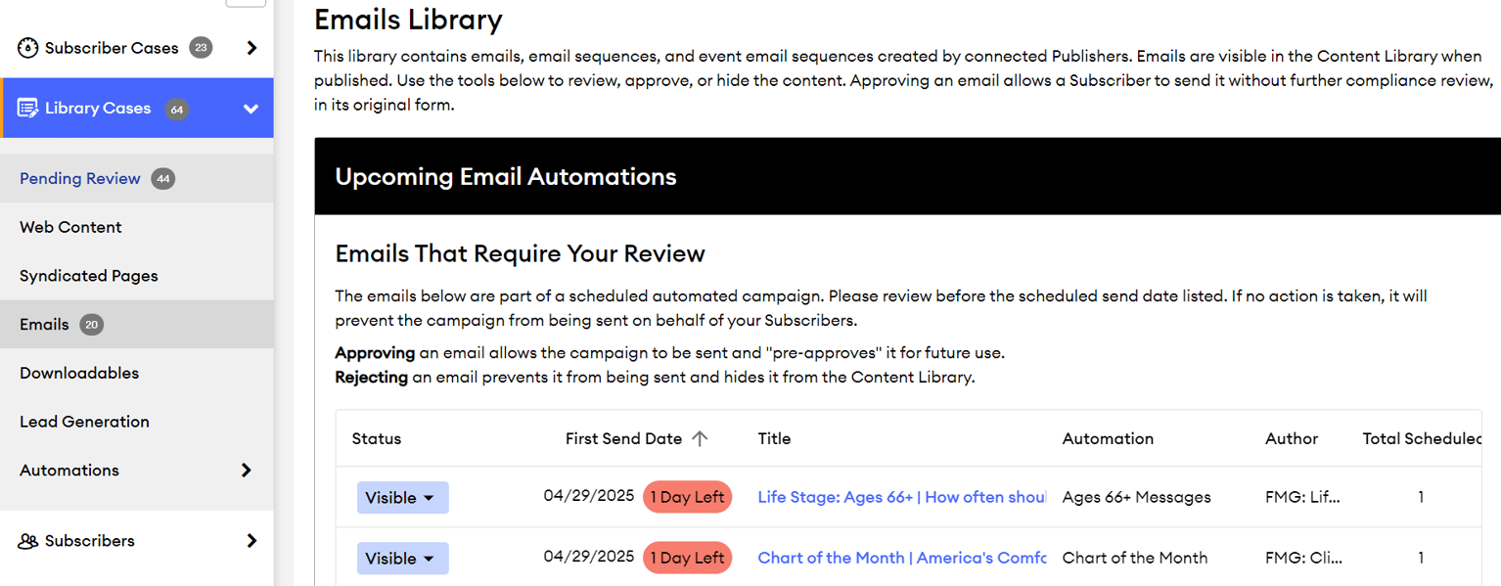
Task: Select Syndicated Pages in the sidebar
Action: [x=88, y=276]
